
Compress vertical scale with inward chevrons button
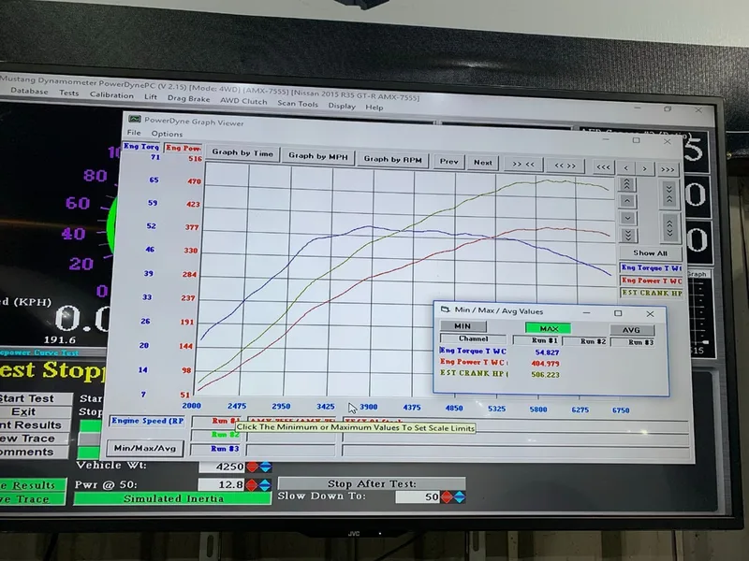point(669,194)
